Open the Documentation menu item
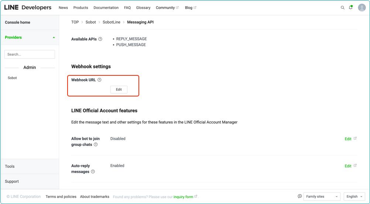 coord(106,8)
